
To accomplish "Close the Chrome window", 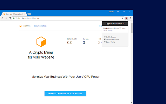I will (x=130, y=11).
